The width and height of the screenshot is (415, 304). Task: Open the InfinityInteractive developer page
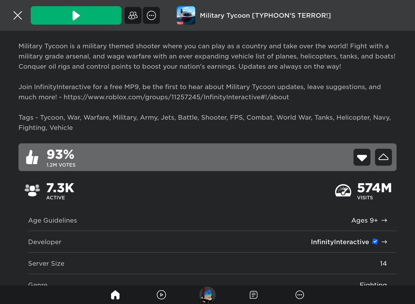340,242
